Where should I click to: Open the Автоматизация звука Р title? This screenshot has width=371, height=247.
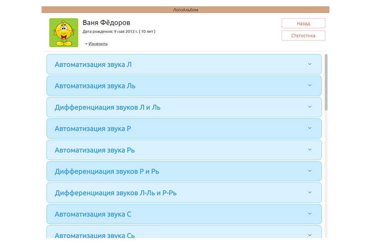[93, 129]
